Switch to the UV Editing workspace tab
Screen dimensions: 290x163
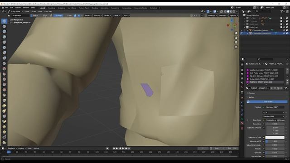point(72,8)
